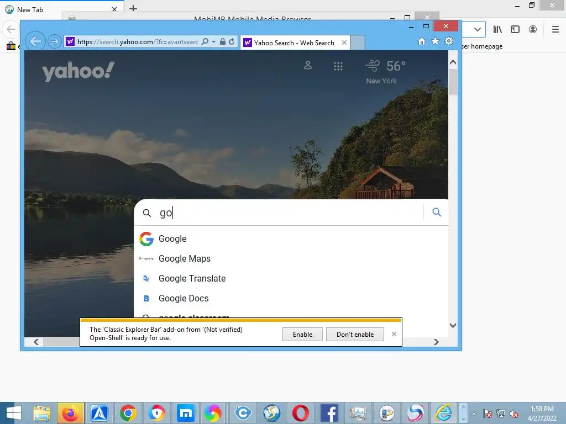The width and height of the screenshot is (566, 424).
Task: Open Google Chrome from taskbar
Action: 128,413
